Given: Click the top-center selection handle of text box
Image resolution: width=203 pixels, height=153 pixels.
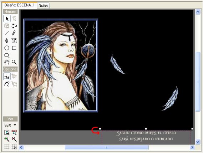Looking at the screenshot, I should 146,129.
